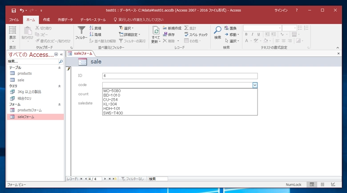
Task: Open More (その他) records dropdown
Action: pos(193,41)
